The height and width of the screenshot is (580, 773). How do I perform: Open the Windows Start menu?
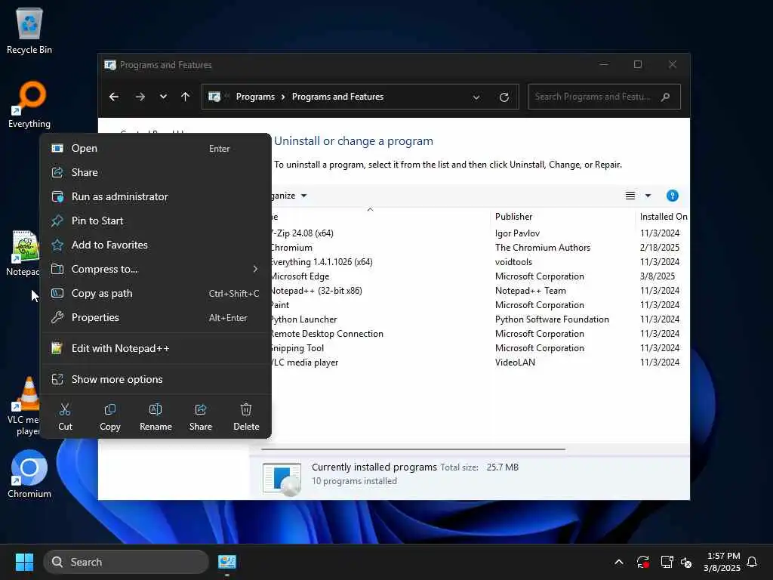click(x=24, y=562)
